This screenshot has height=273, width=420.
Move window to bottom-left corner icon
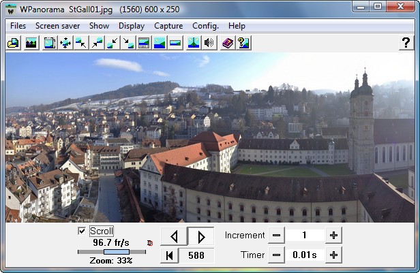point(112,43)
